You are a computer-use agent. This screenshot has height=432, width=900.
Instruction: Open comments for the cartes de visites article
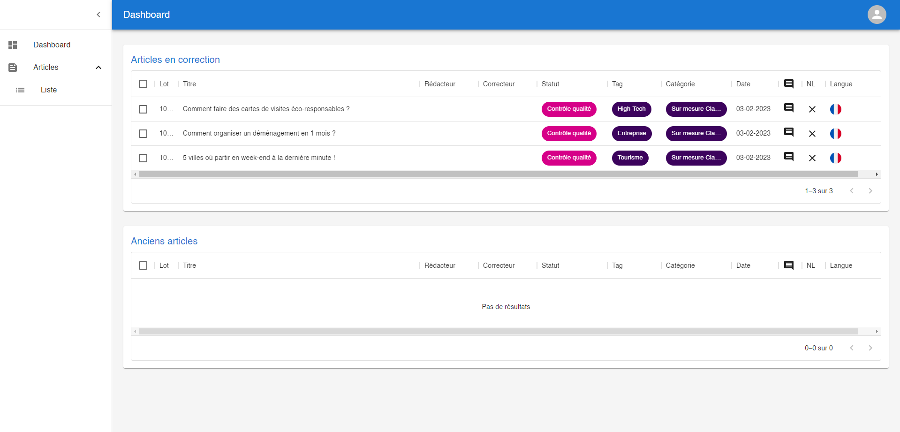[789, 108]
